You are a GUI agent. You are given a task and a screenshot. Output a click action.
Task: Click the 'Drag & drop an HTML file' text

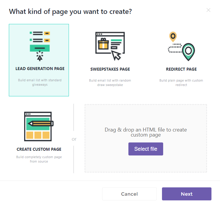[x=146, y=132]
